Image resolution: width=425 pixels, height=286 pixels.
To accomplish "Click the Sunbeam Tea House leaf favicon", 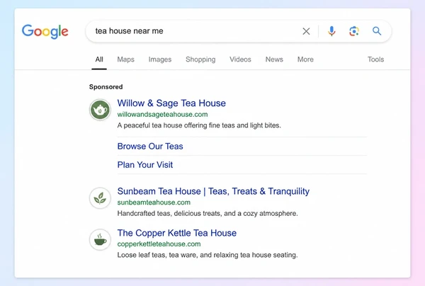I will click(100, 198).
